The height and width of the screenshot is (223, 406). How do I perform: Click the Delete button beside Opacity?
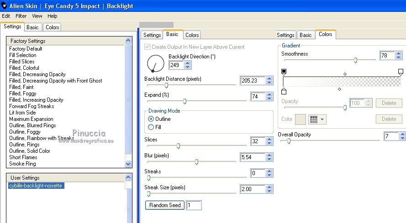[x=389, y=103]
